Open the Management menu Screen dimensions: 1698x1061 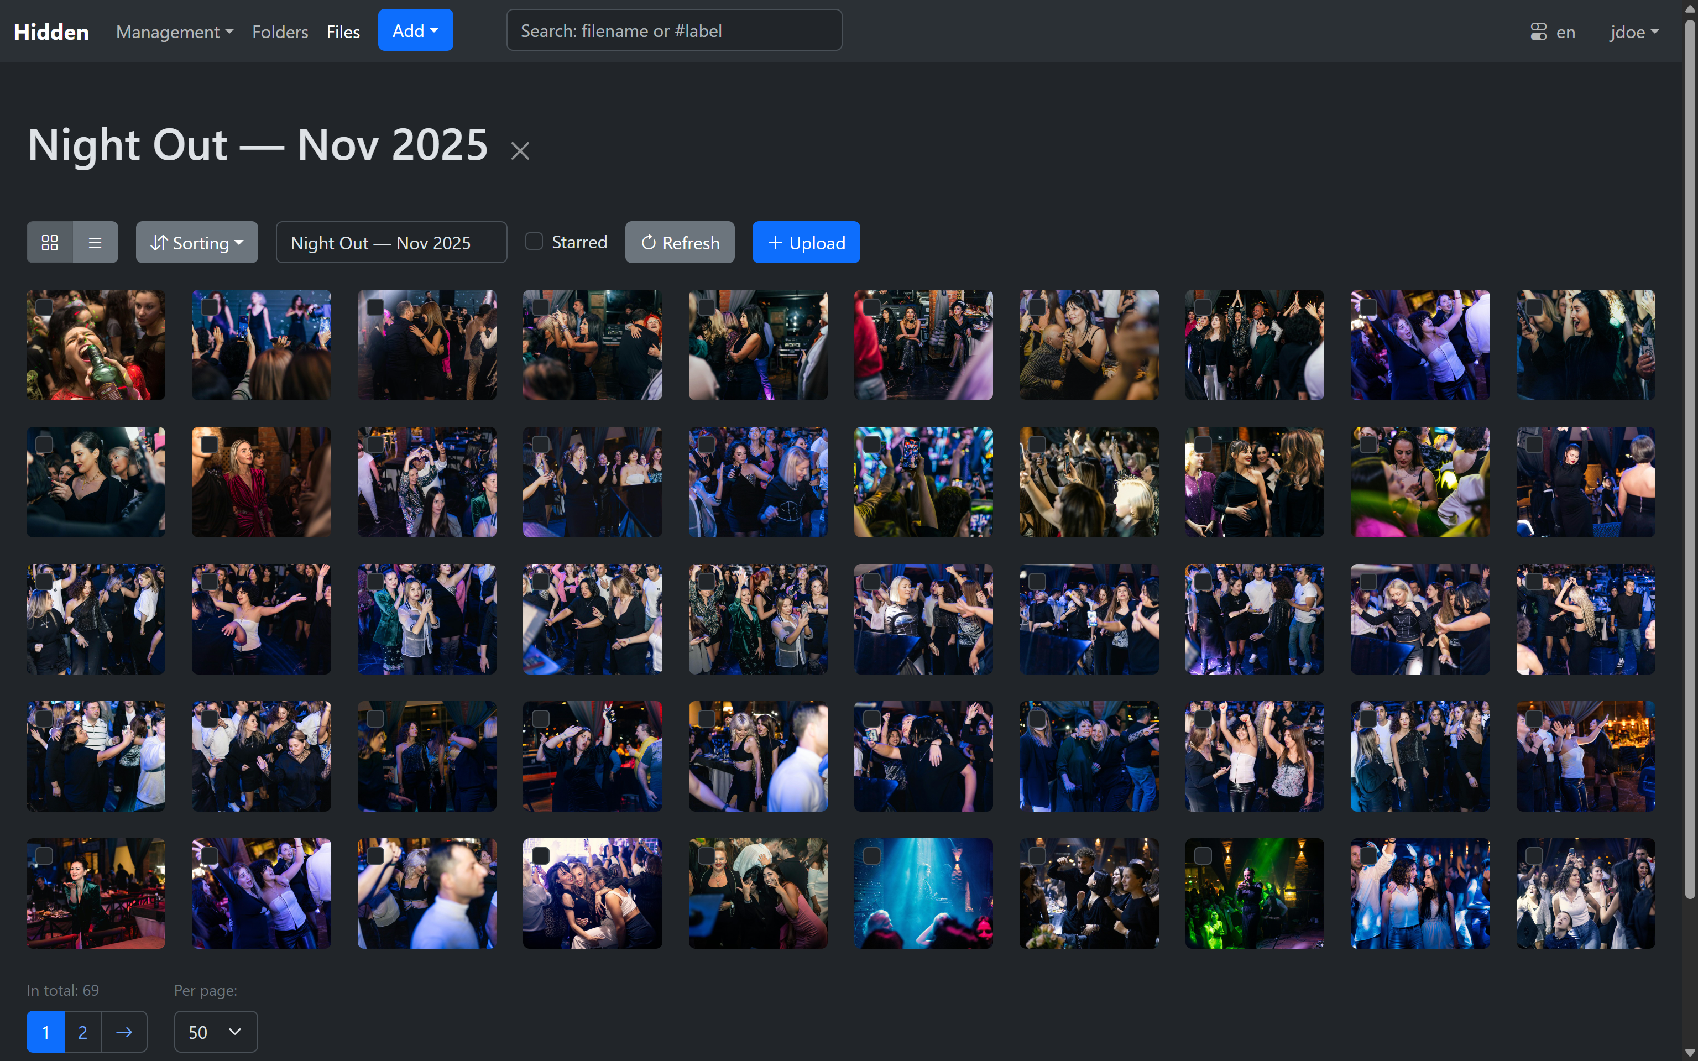tap(174, 32)
